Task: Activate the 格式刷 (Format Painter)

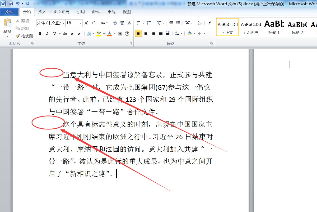Action: [x=24, y=36]
